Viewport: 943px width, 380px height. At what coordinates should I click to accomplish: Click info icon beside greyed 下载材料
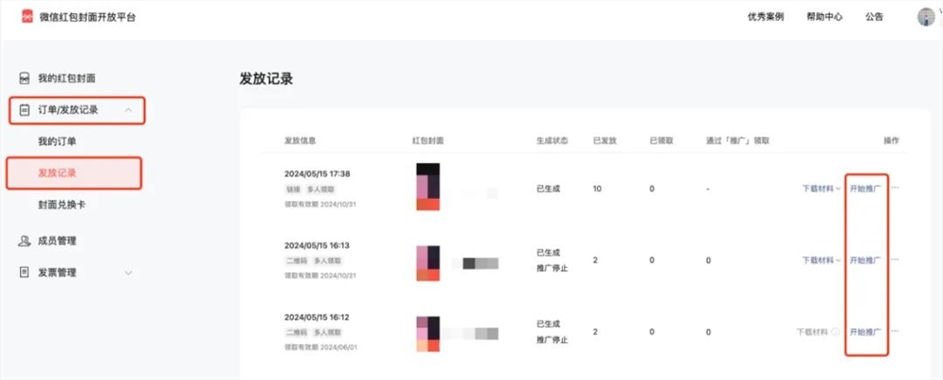coord(835,332)
